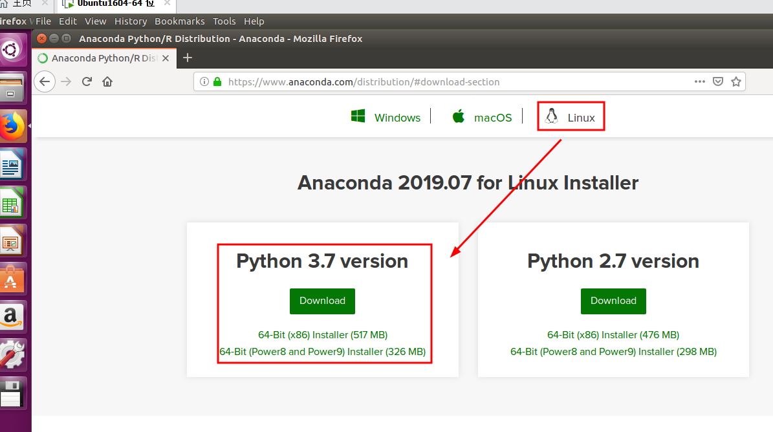The image size is (773, 432).
Task: Click the browser Back arrow button
Action: (45, 81)
